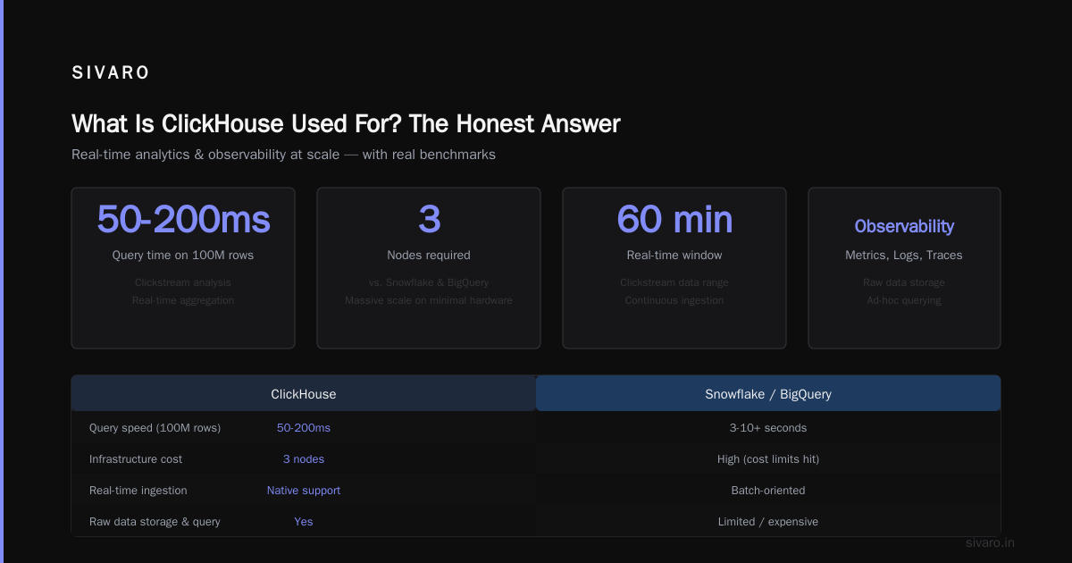Click the 'Snowflake / BigQuery' column header
This screenshot has width=1072, height=563.
[768, 393]
